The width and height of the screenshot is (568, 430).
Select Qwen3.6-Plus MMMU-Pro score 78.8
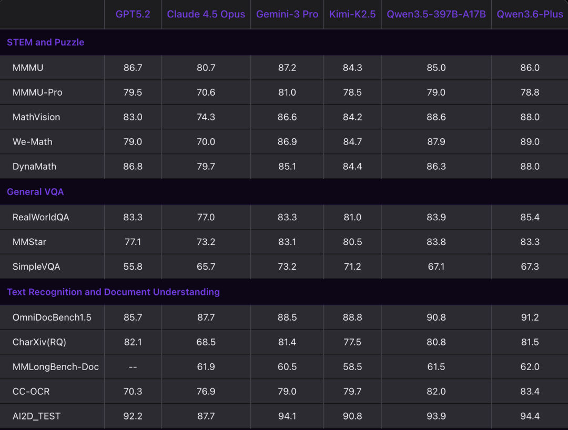pyautogui.click(x=530, y=93)
